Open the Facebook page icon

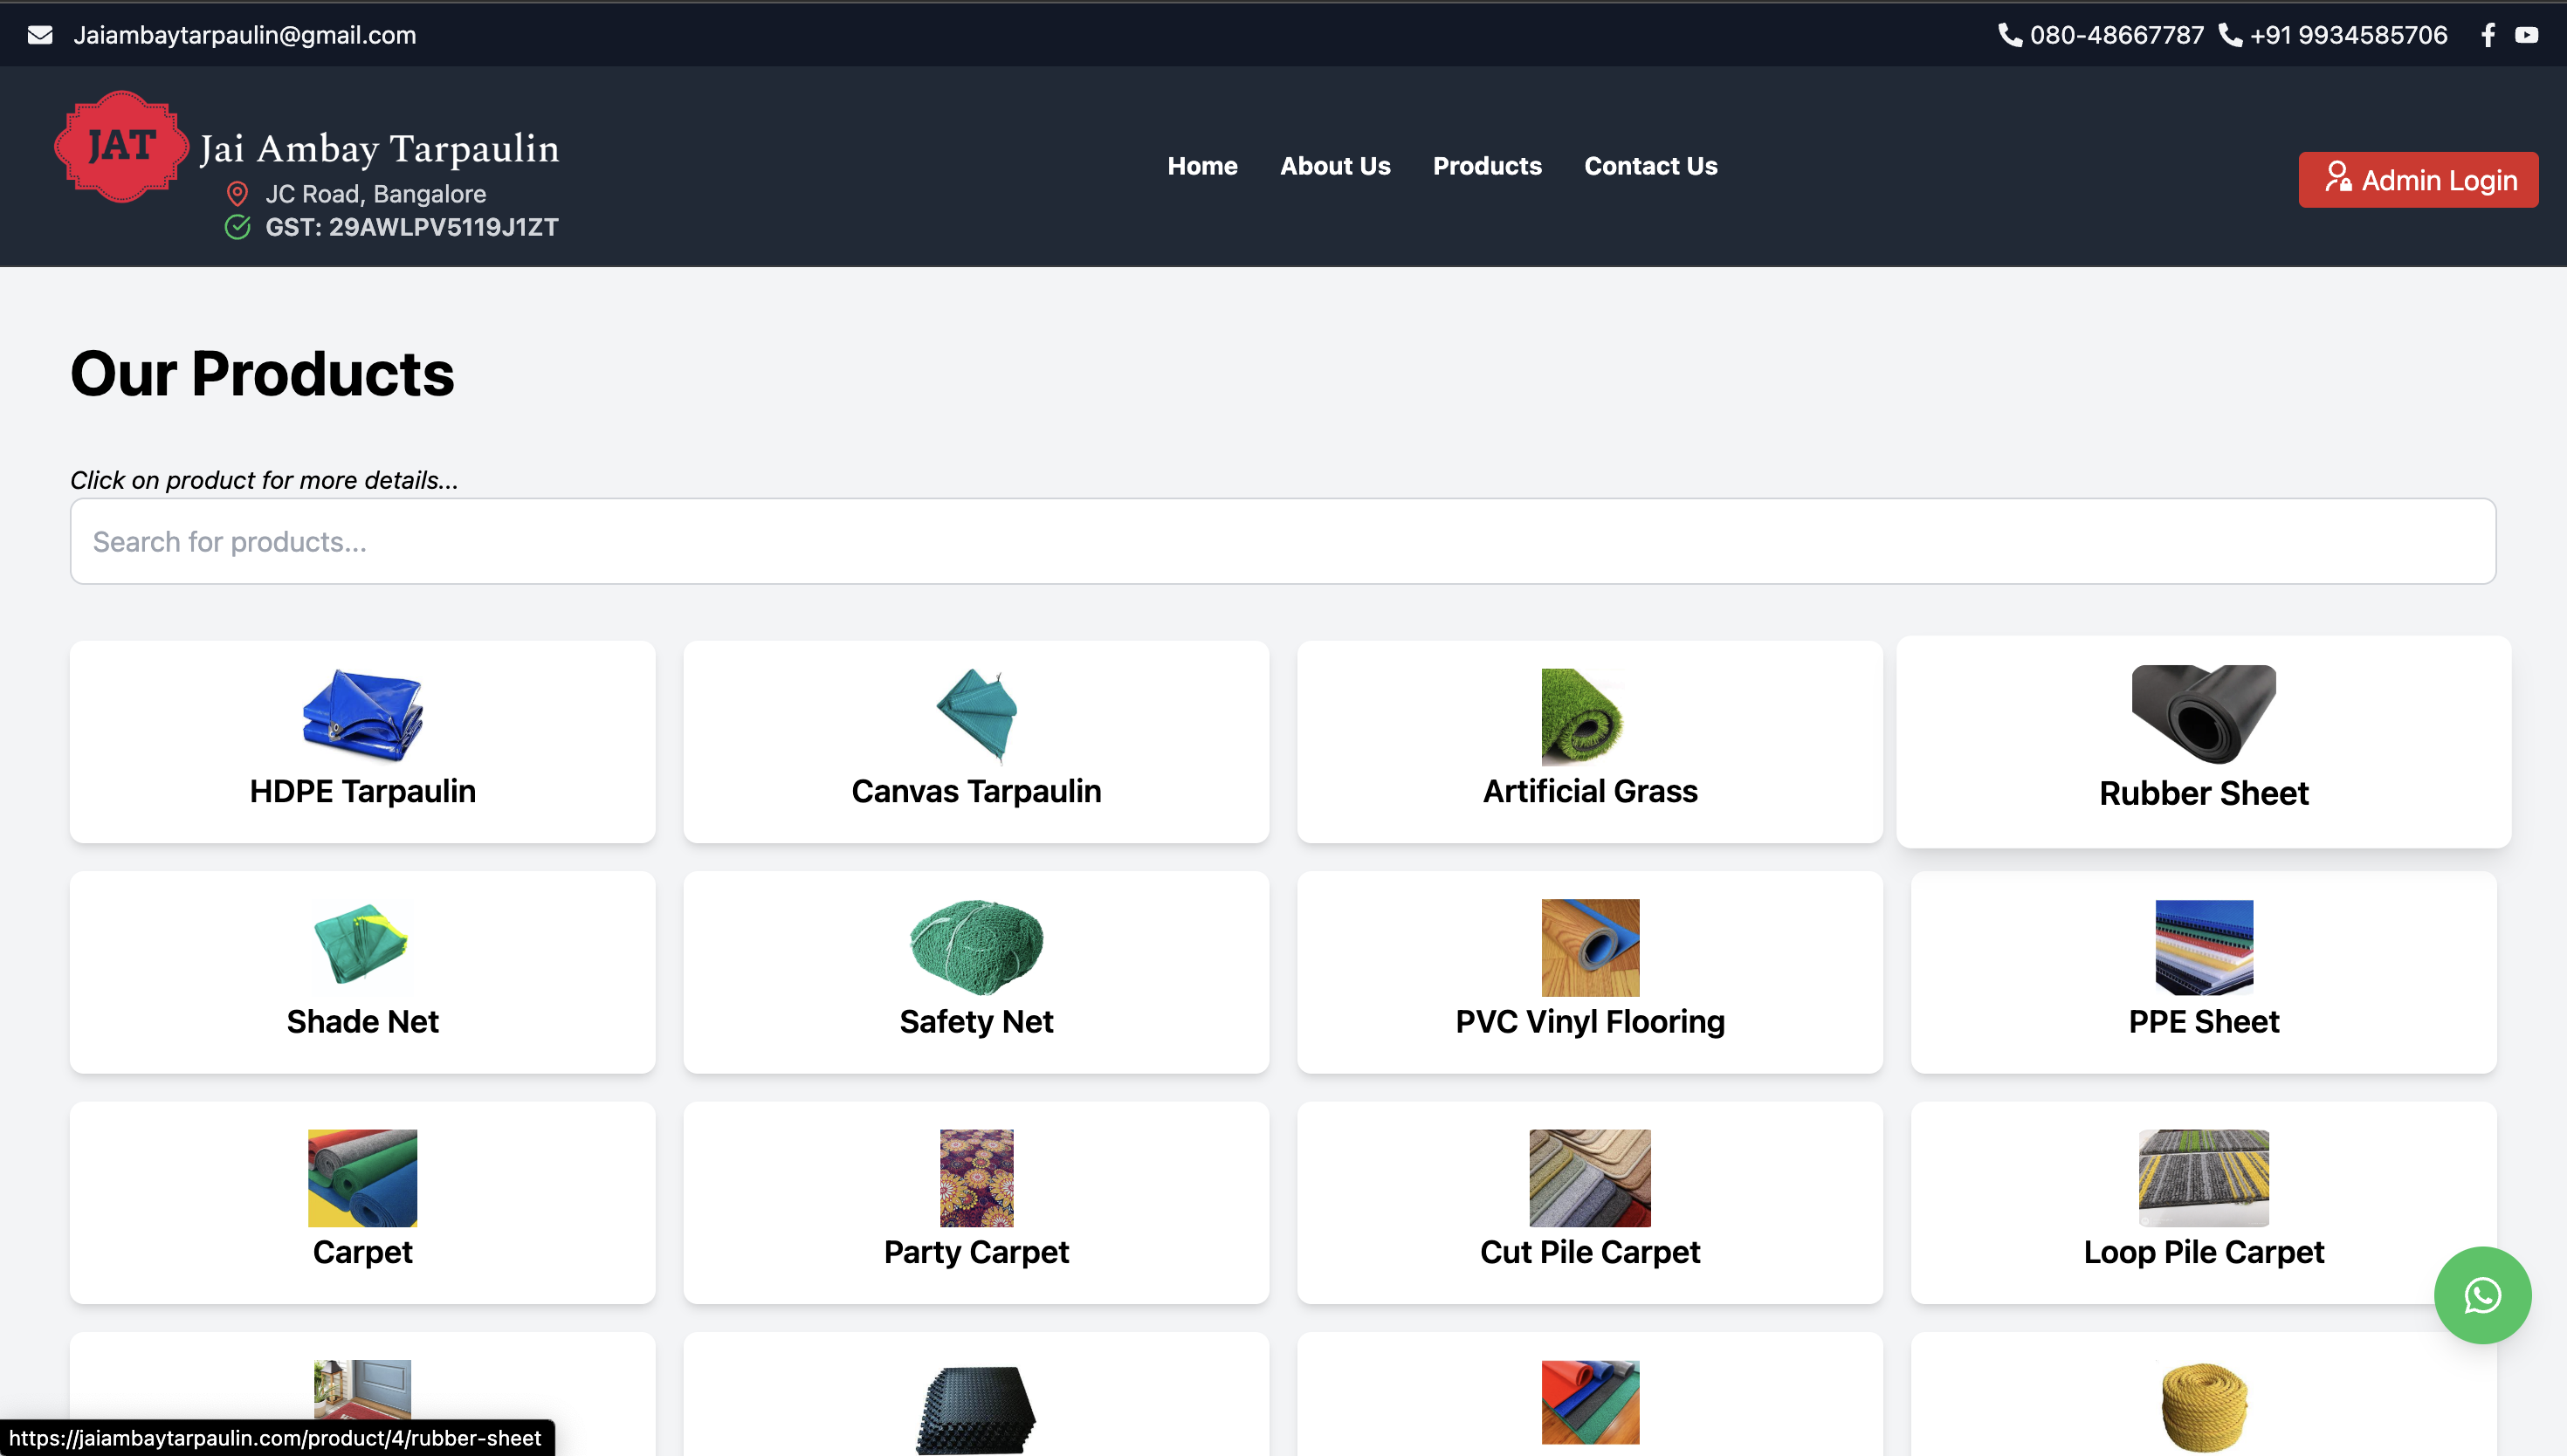point(2488,35)
